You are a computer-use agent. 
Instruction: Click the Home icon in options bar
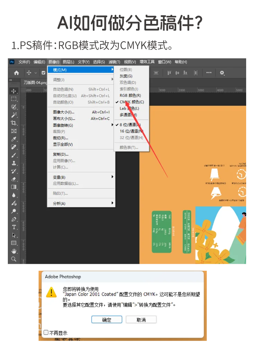click(16, 73)
